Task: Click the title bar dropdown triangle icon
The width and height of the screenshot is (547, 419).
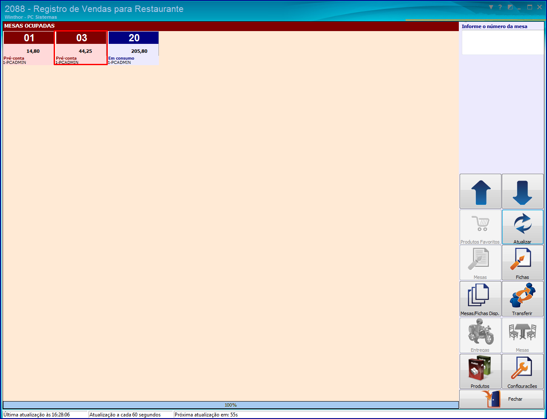Action: pos(491,7)
